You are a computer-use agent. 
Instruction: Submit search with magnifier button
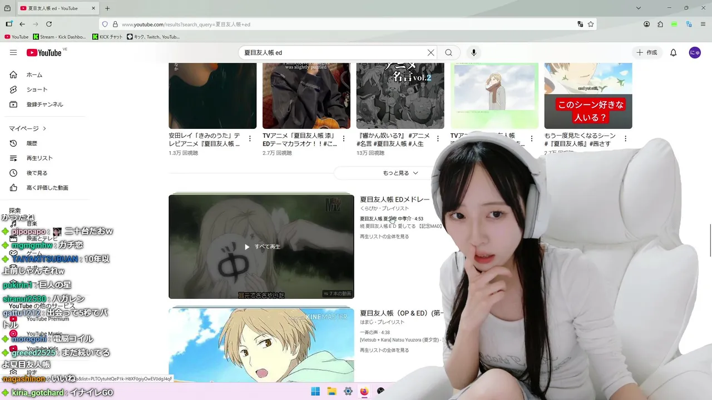click(448, 52)
